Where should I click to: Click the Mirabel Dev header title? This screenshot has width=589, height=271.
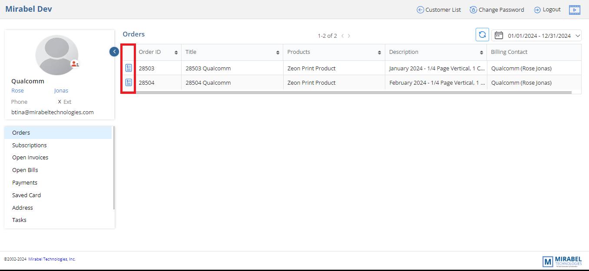coord(29,9)
